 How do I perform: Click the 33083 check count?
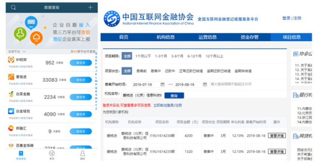tap(50, 80)
